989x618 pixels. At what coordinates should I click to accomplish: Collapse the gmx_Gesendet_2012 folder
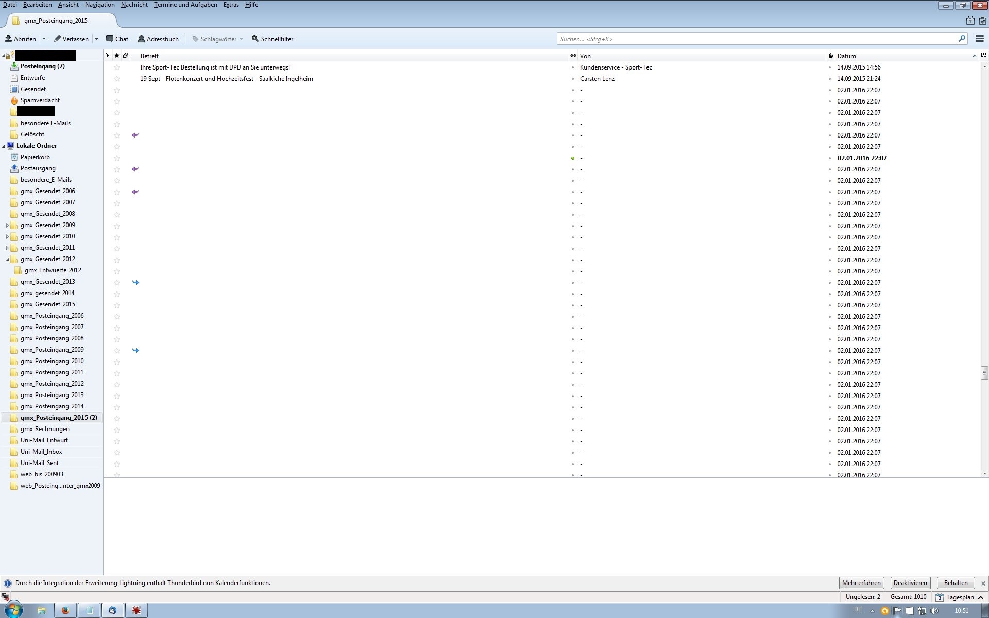click(x=7, y=259)
